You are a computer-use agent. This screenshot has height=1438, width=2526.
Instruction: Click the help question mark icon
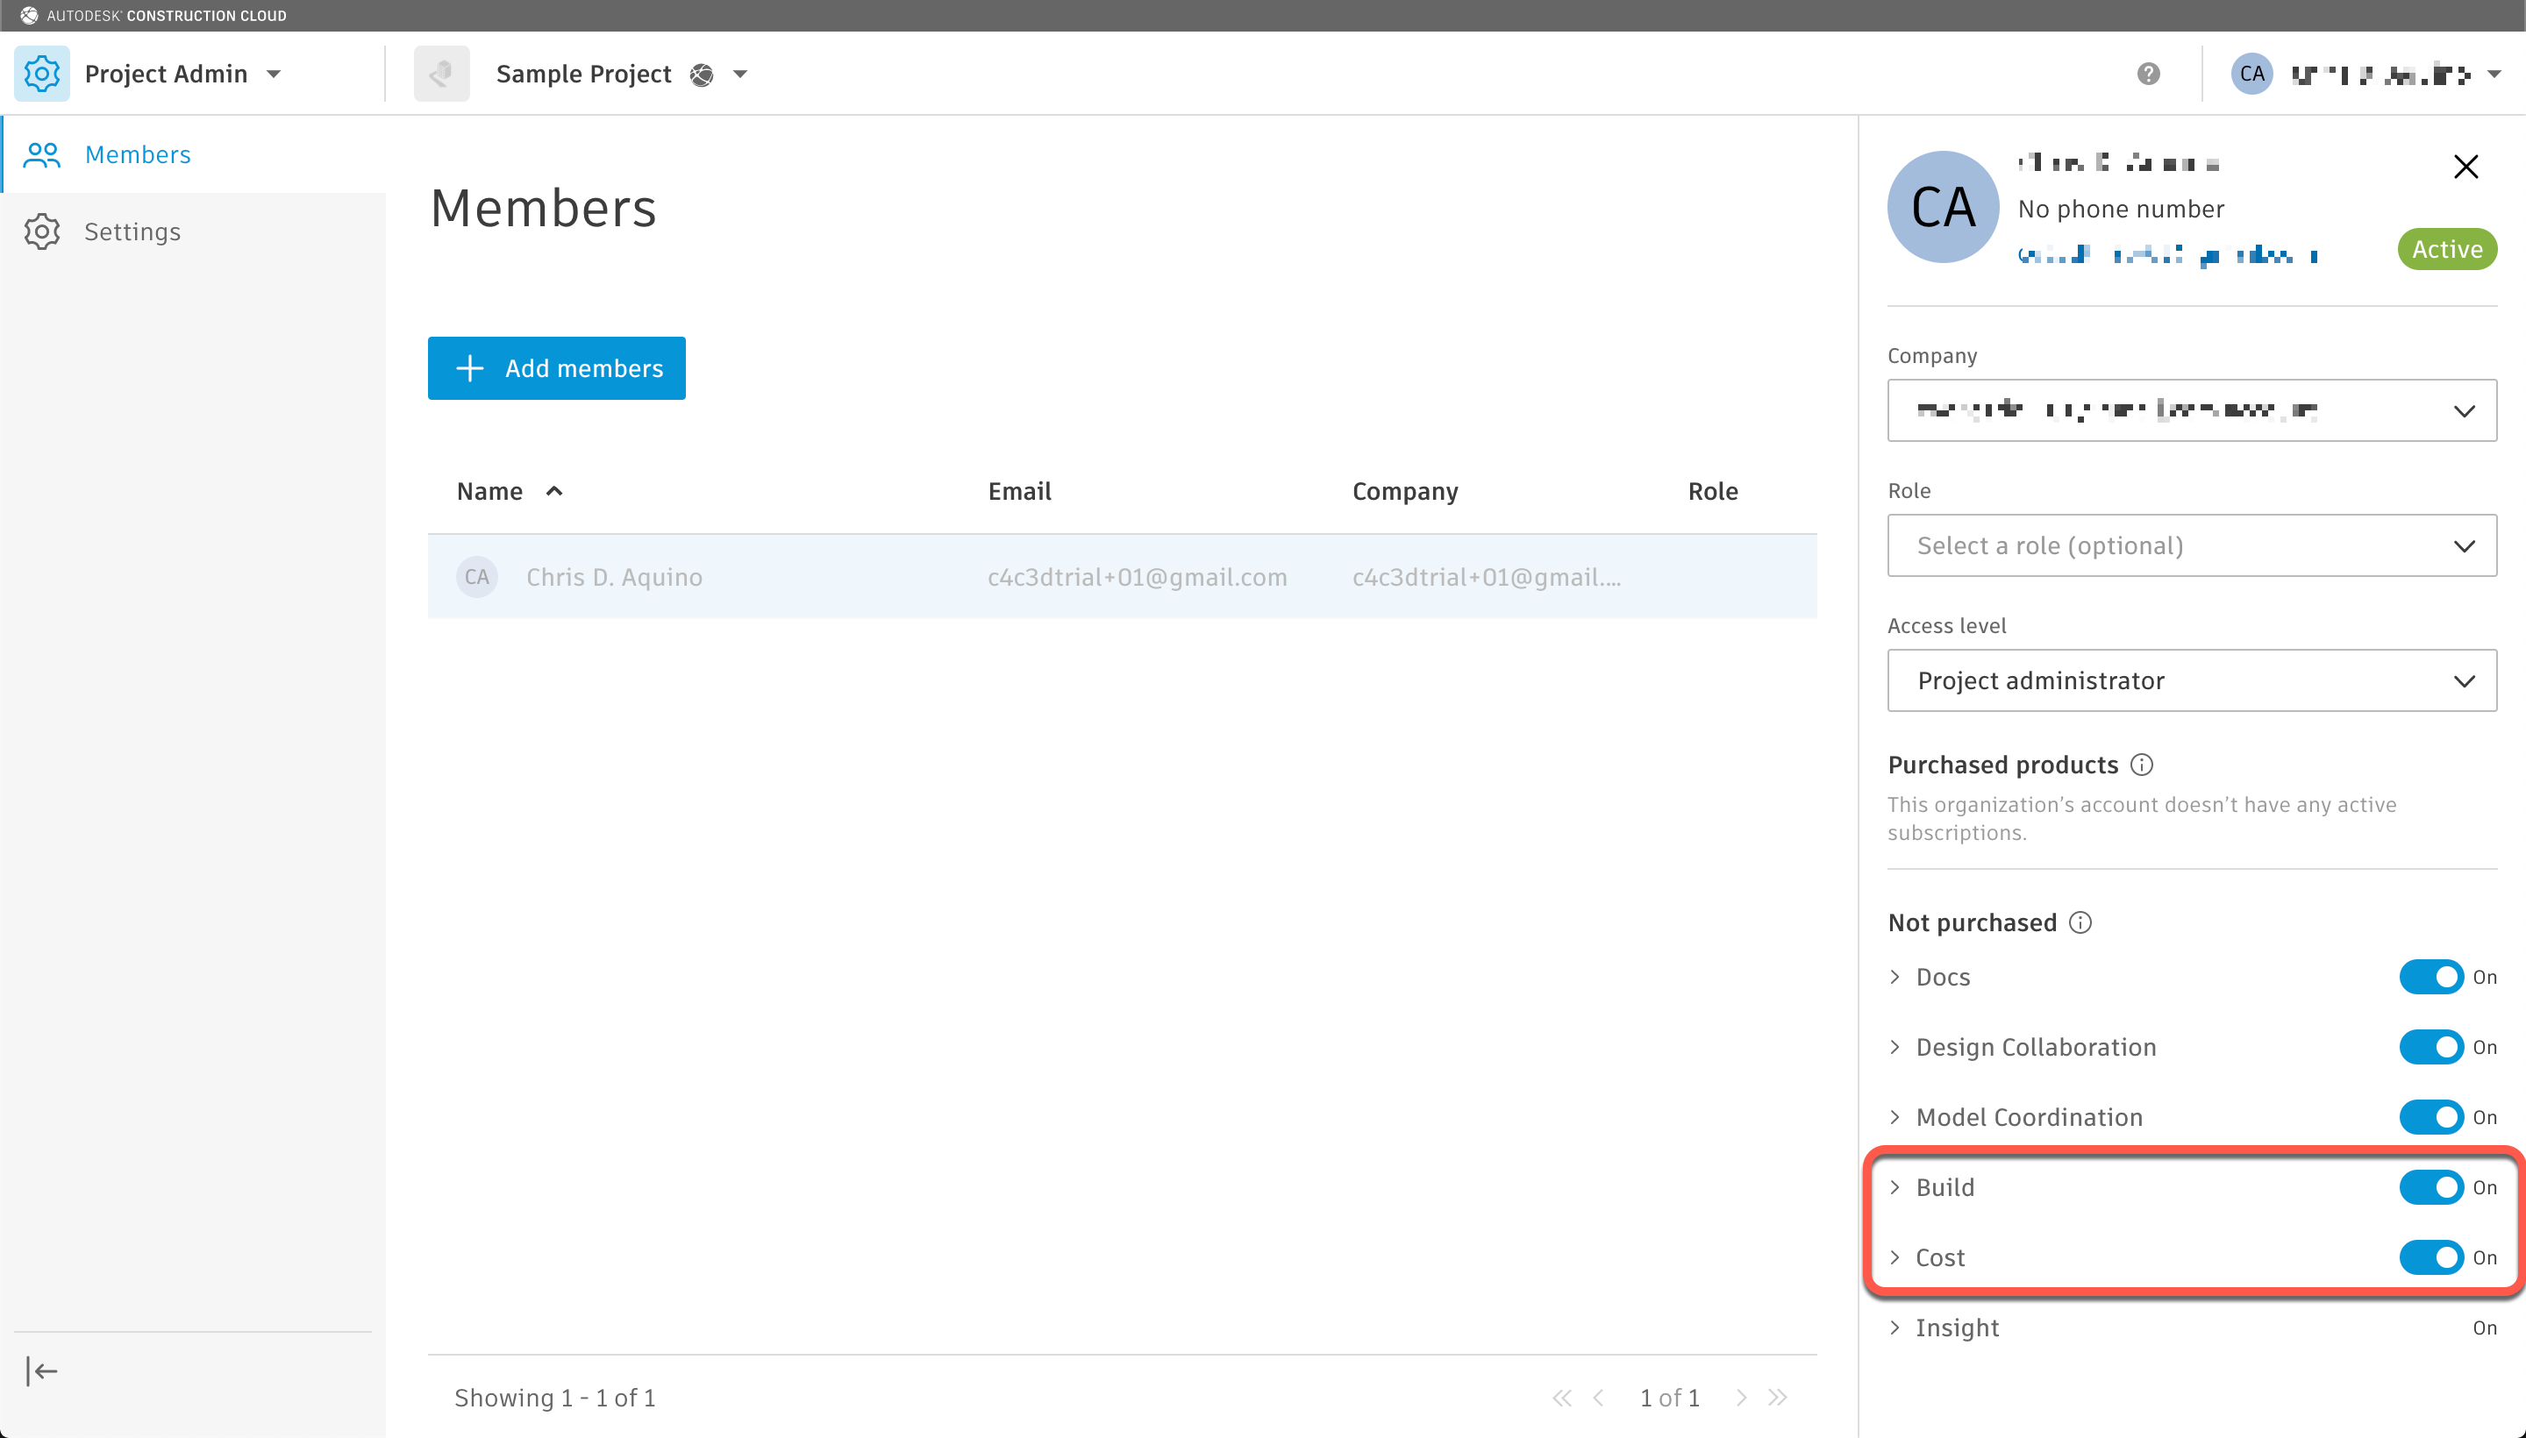point(2148,74)
